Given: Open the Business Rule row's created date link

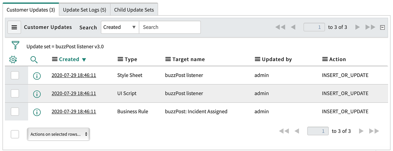Looking at the screenshot, I should [x=74, y=111].
